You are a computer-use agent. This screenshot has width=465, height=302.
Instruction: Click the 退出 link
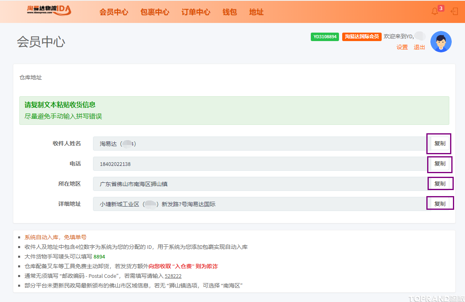point(420,47)
